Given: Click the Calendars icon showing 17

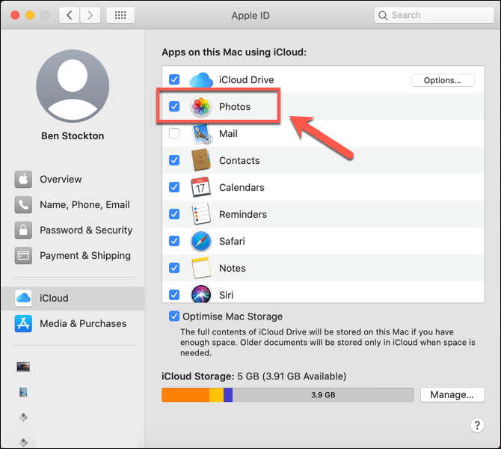Looking at the screenshot, I should (x=200, y=187).
